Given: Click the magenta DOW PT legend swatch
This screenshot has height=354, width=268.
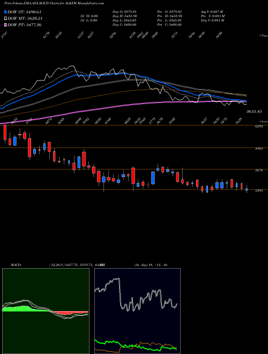Looking at the screenshot, I should pos(5,25).
